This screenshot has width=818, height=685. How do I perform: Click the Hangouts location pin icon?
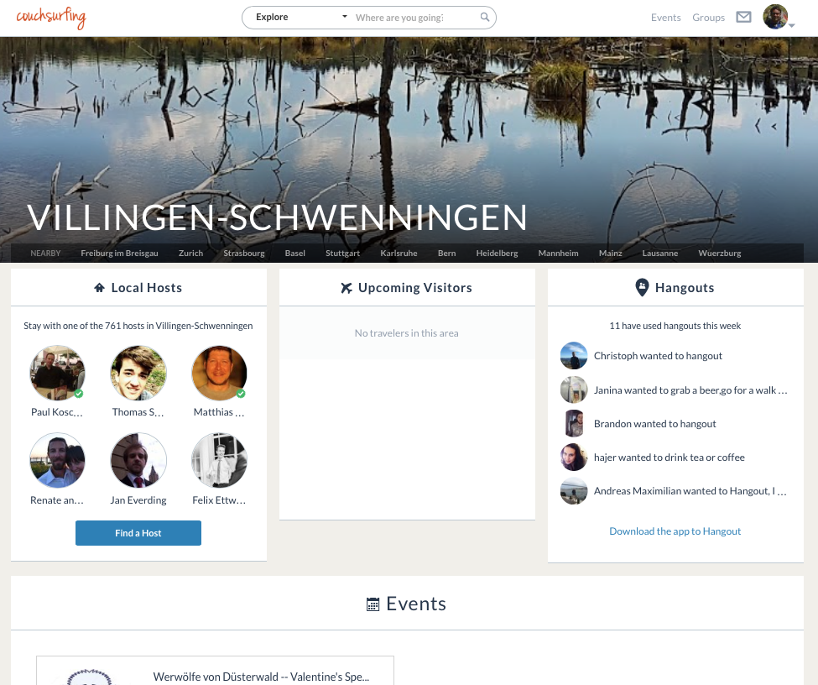pyautogui.click(x=642, y=288)
